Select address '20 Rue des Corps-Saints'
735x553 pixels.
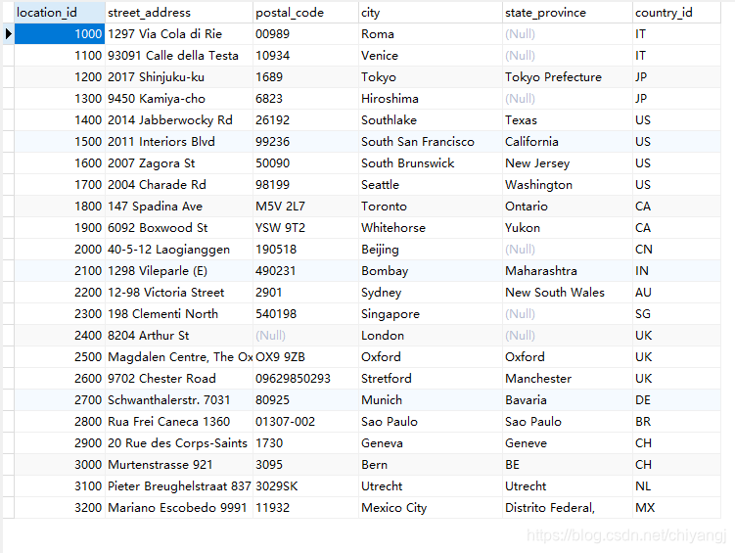coord(179,443)
